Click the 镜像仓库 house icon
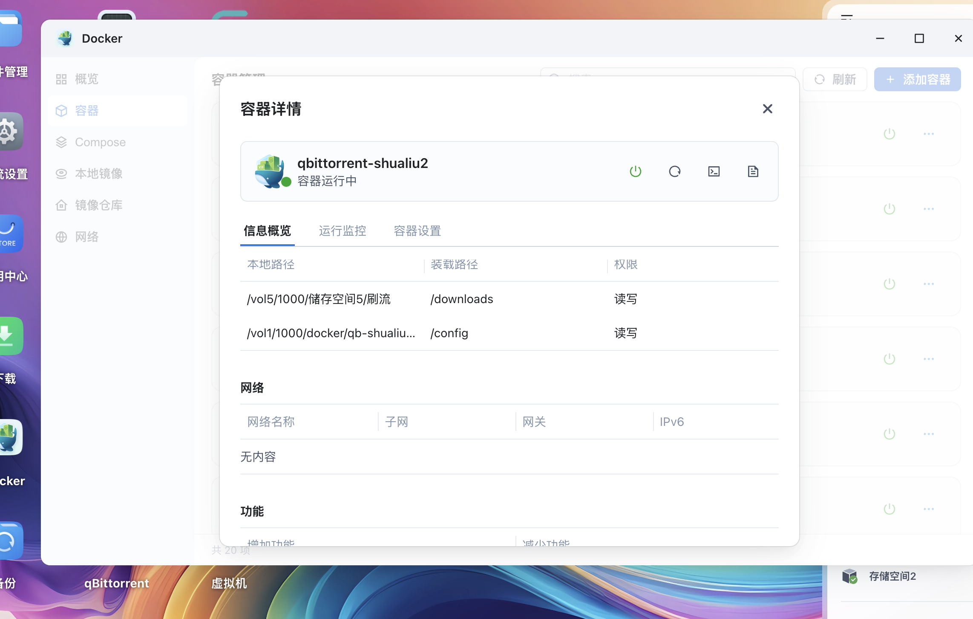The width and height of the screenshot is (973, 619). click(61, 205)
